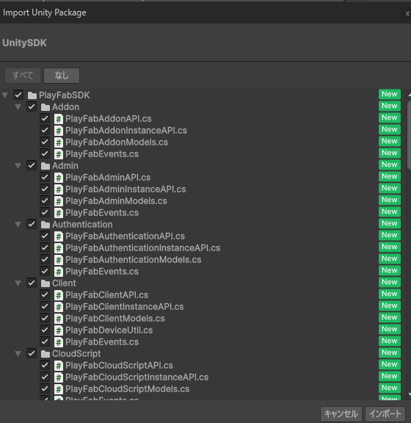Screen dimensions: 411x423
Task: Collapse the Admin folder tree
Action: [x=18, y=166]
